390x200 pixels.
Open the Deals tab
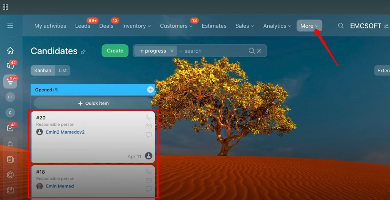pos(106,26)
